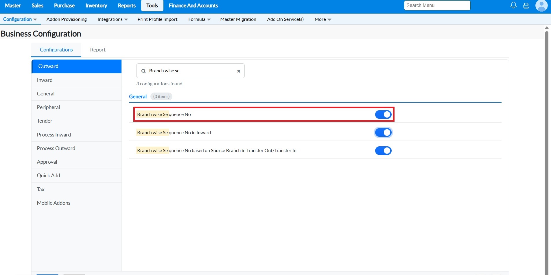Click the Search Menu input field

(437, 5)
